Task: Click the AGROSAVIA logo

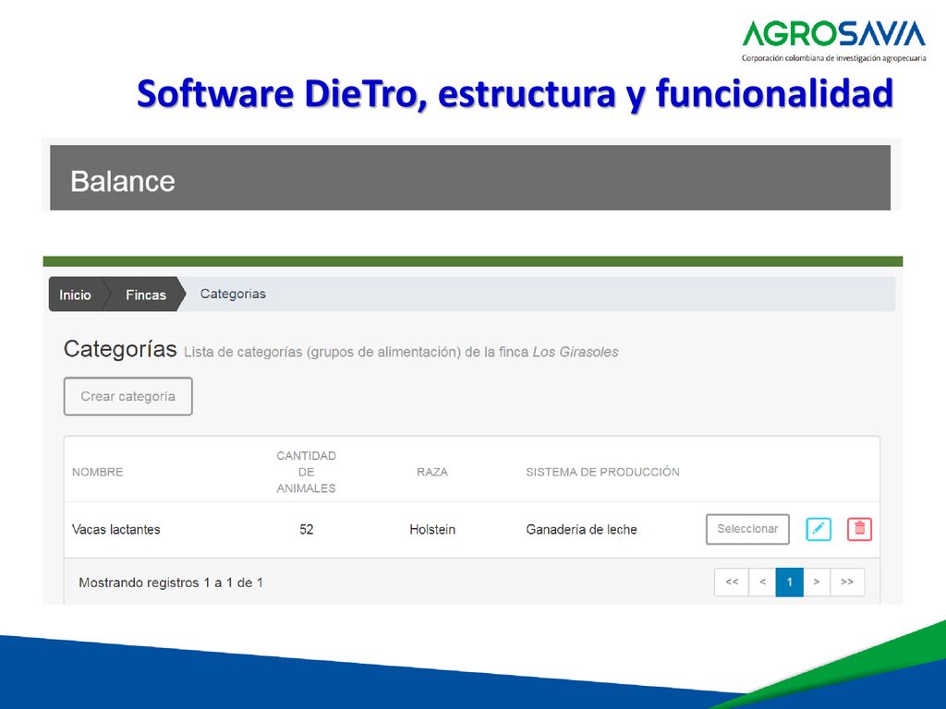Action: coord(834,41)
